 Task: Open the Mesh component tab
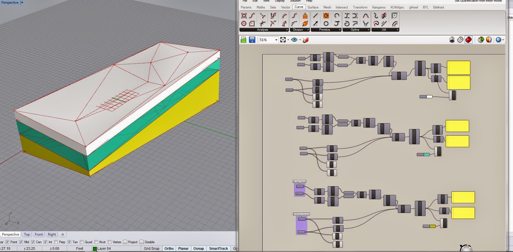(327, 7)
